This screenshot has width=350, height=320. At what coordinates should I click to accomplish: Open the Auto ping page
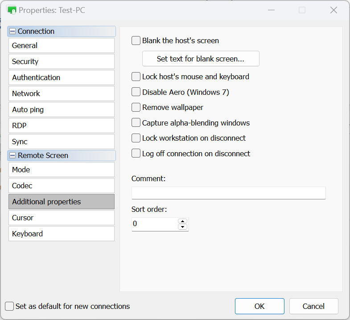click(62, 109)
